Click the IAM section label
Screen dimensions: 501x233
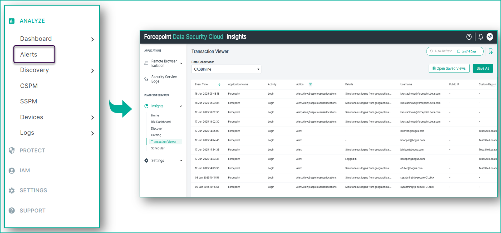coord(25,171)
